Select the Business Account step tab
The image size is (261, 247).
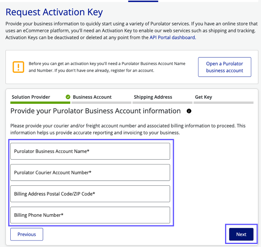[92, 97]
